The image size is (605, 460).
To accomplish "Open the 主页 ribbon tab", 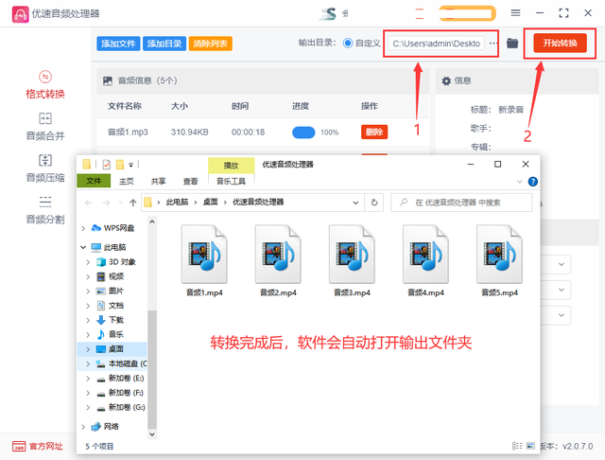I will (126, 181).
